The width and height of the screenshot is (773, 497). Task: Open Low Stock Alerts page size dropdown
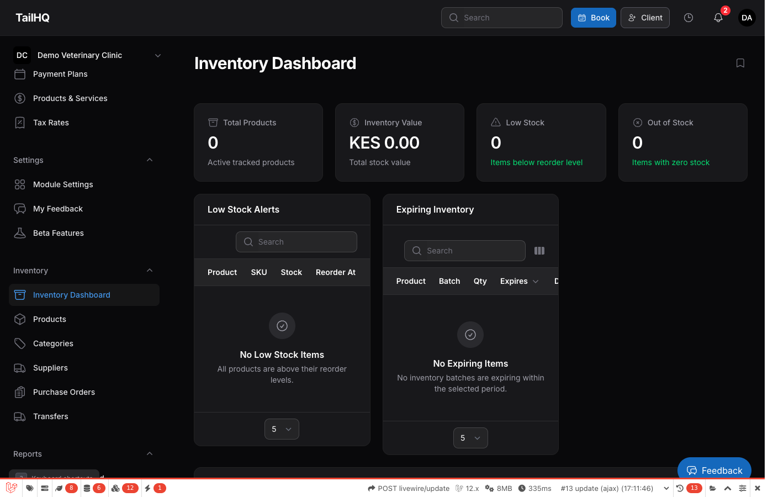(282, 429)
